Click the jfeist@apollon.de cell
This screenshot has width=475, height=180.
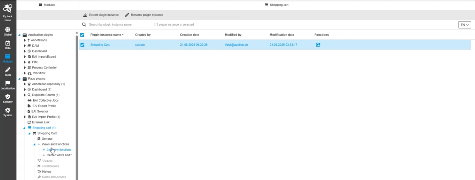pyautogui.click(x=236, y=45)
